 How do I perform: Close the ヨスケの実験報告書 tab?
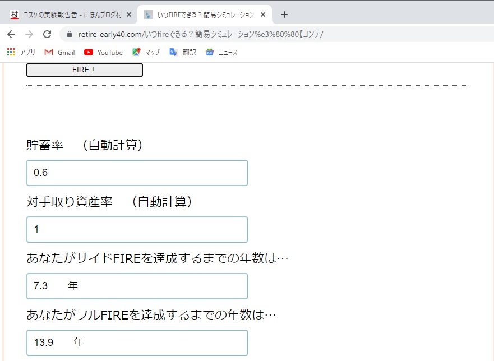(x=128, y=15)
